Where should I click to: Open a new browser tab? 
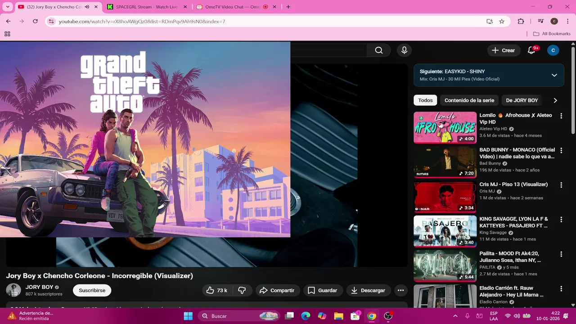288,7
